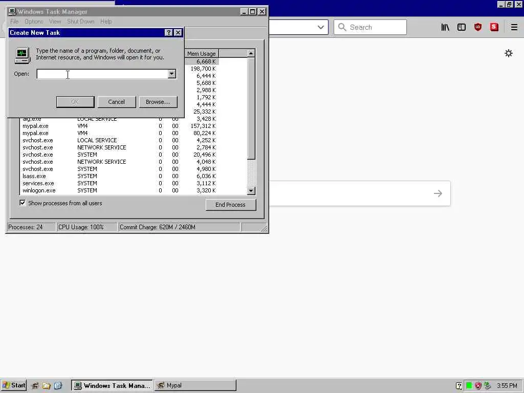This screenshot has width=524, height=393.
Task: Click the show desktop quick launch icon
Action: coord(58,386)
